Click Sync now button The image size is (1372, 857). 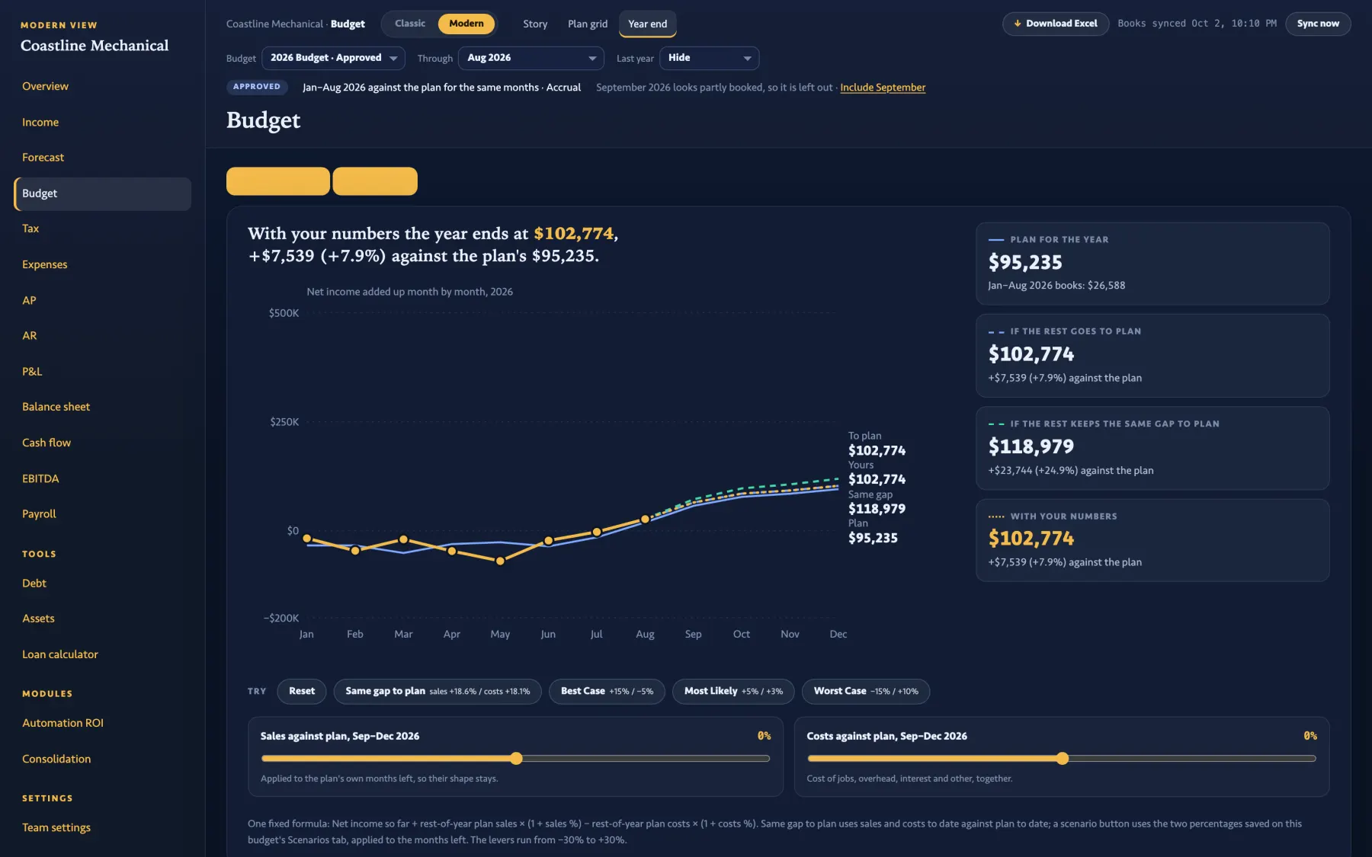point(1318,24)
